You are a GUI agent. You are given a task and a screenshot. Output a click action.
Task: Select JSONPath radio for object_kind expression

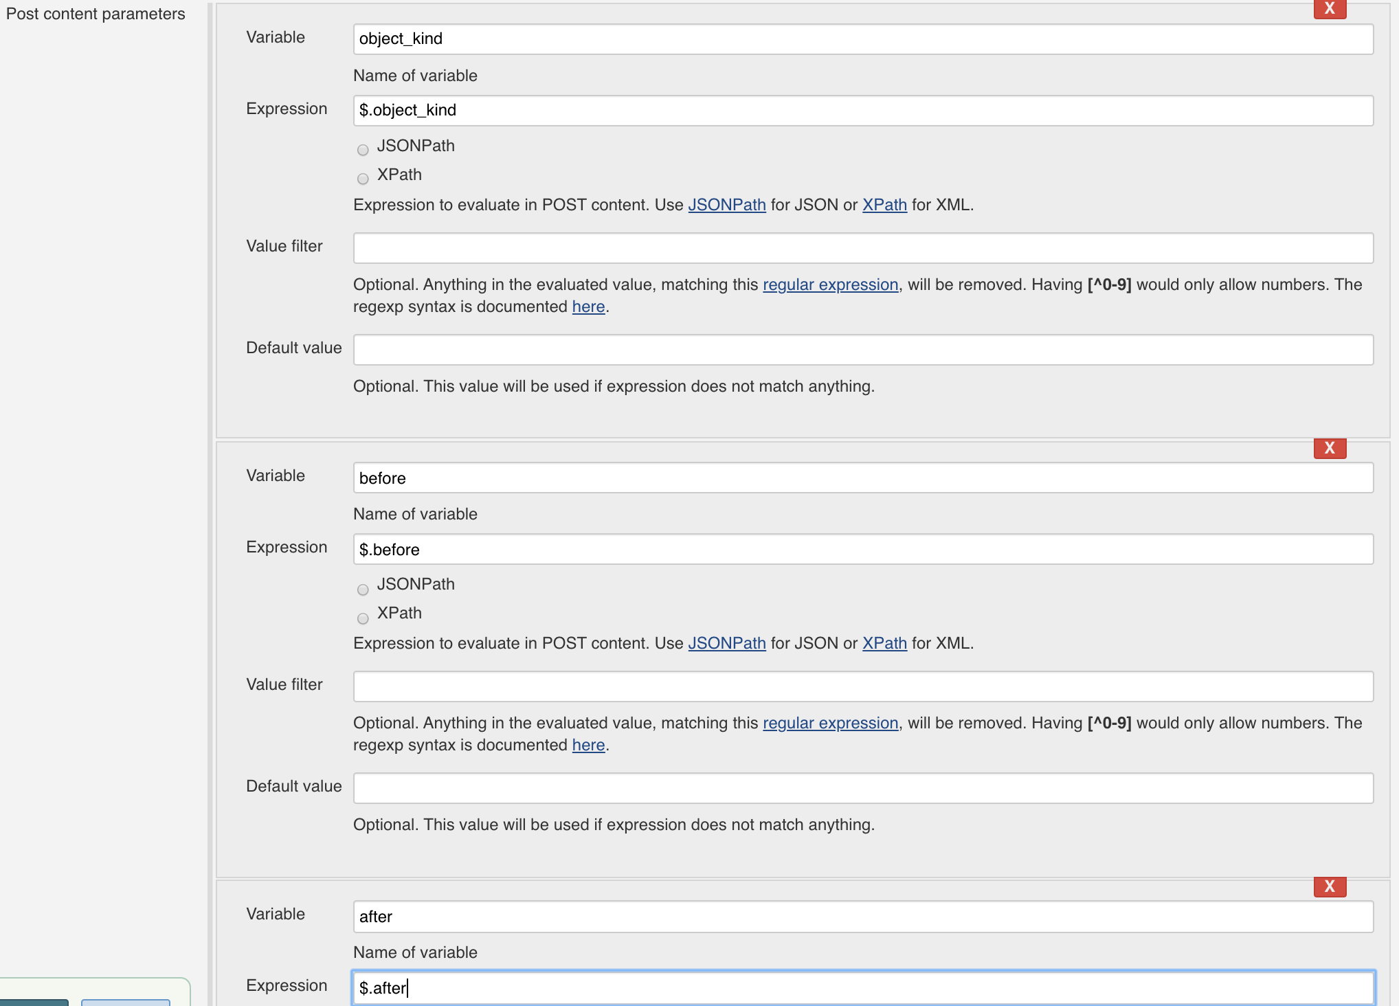point(363,150)
